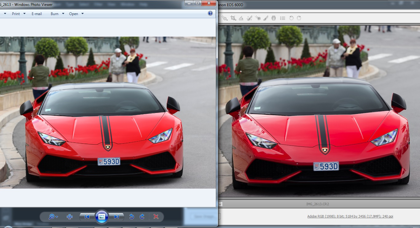Screen dimensions: 420x228
Task: Close the Windows Photo Viewer window
Action: 209,3
